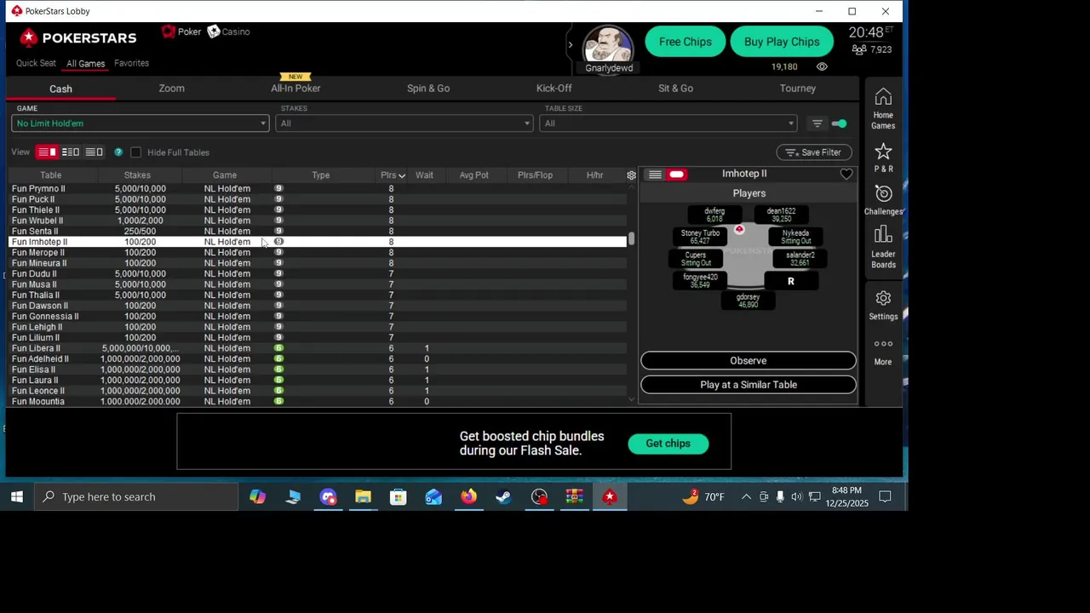Open WinRAR from the taskbar

574,496
